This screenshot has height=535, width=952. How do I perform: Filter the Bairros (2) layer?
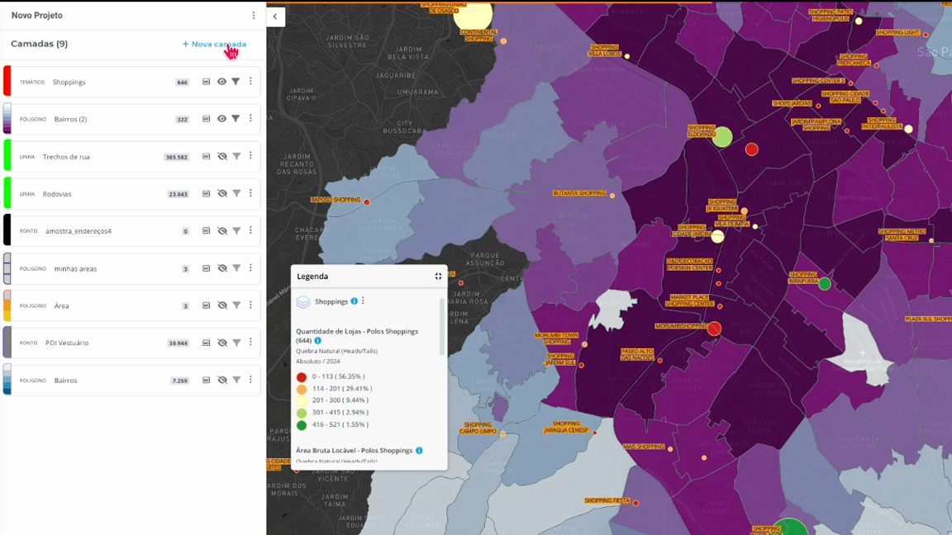[236, 119]
